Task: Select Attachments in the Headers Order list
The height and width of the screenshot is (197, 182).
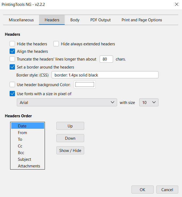Action: click(x=28, y=166)
